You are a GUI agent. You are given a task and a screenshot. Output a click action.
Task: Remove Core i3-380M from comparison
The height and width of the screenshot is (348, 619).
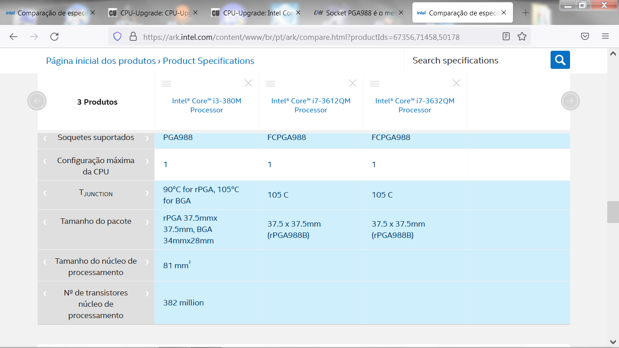pos(248,83)
